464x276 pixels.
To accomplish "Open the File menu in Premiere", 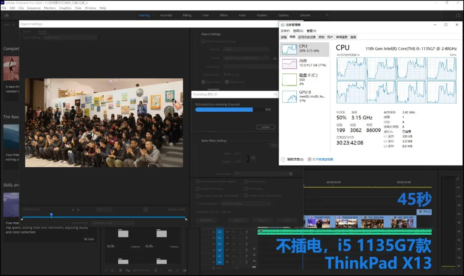I will (x=4, y=8).
